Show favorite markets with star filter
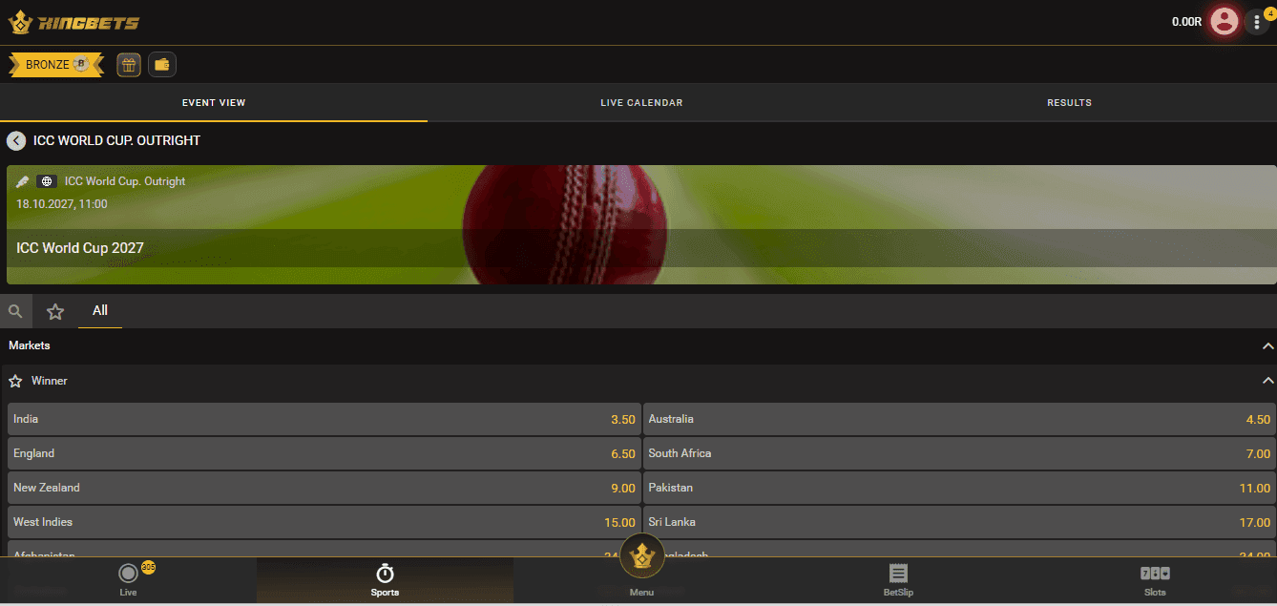The height and width of the screenshot is (606, 1277). tap(55, 311)
